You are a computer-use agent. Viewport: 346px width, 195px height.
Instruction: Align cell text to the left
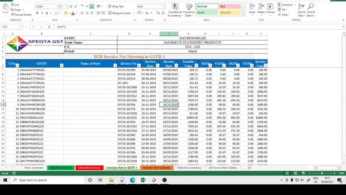click(82, 13)
